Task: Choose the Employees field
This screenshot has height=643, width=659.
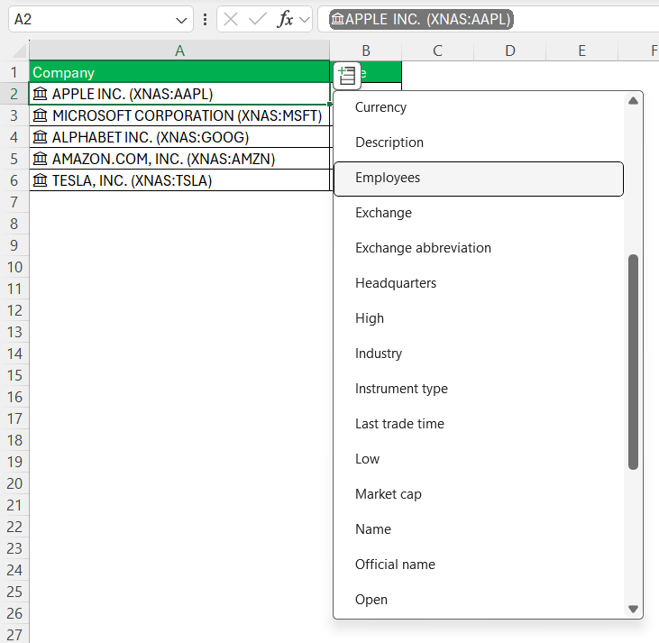Action: coord(479,178)
